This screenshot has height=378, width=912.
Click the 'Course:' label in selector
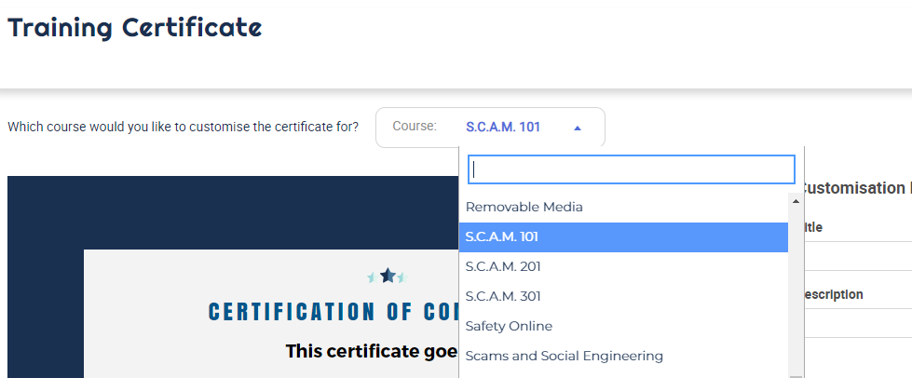click(x=415, y=127)
